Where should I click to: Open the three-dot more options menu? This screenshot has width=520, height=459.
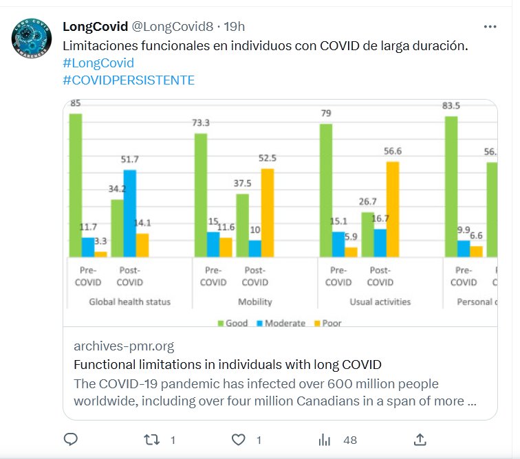(x=490, y=27)
